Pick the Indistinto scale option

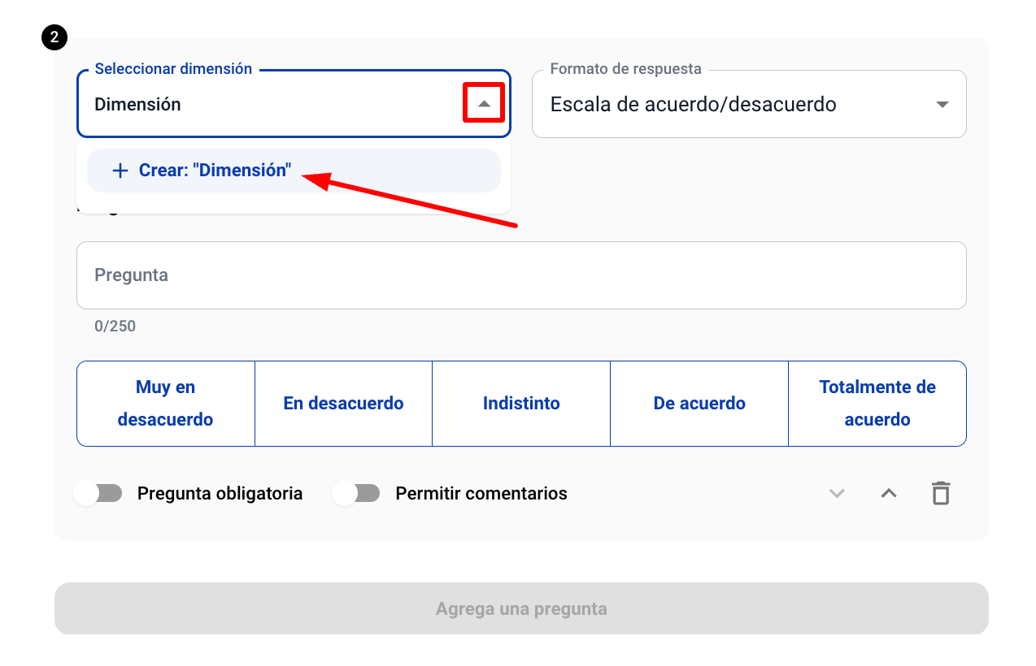coord(521,404)
